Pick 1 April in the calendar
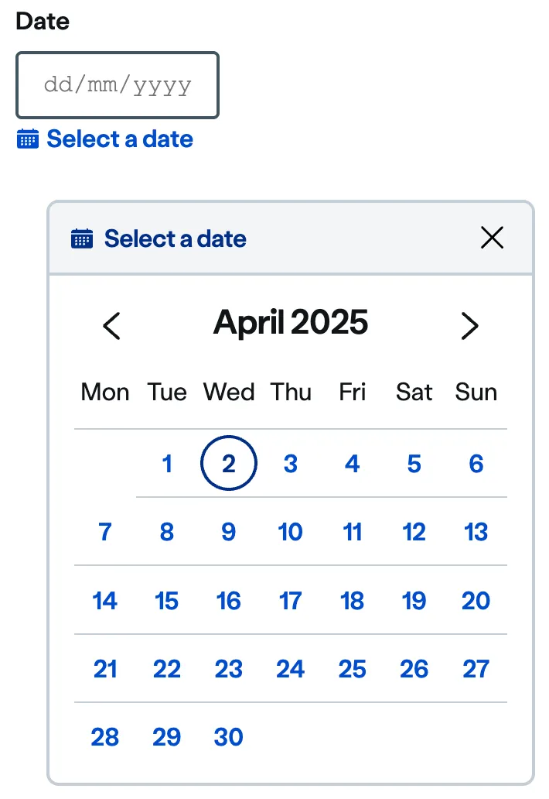This screenshot has height=799, width=549. pos(167,464)
